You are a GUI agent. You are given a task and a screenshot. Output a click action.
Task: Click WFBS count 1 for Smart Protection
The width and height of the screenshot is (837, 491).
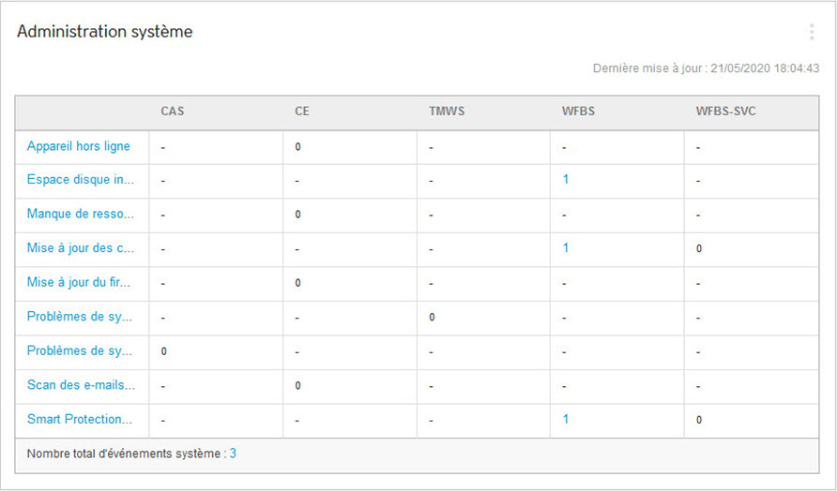(x=566, y=419)
